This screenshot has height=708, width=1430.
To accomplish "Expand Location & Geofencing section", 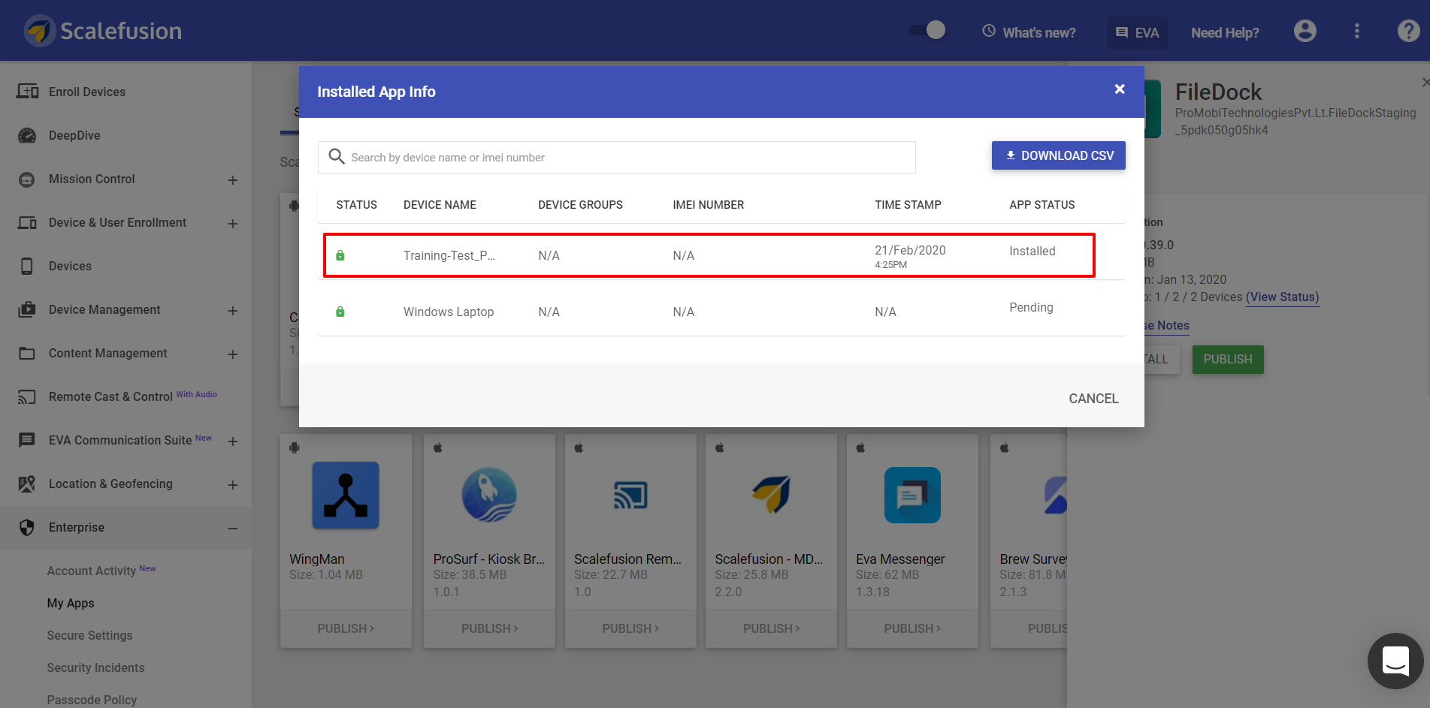I will tap(233, 485).
